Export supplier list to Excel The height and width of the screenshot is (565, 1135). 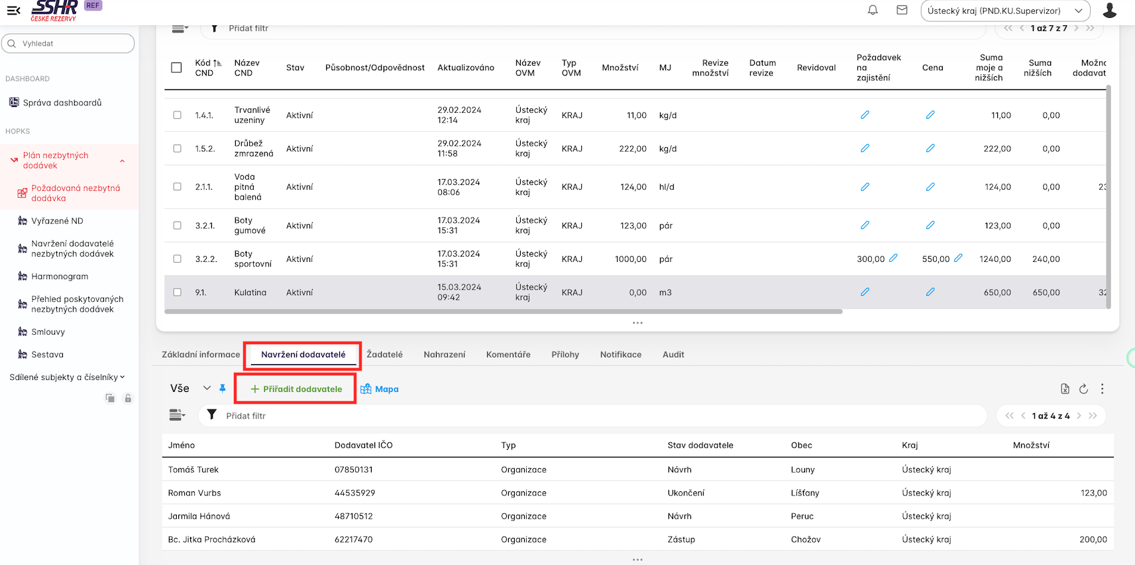point(1065,389)
